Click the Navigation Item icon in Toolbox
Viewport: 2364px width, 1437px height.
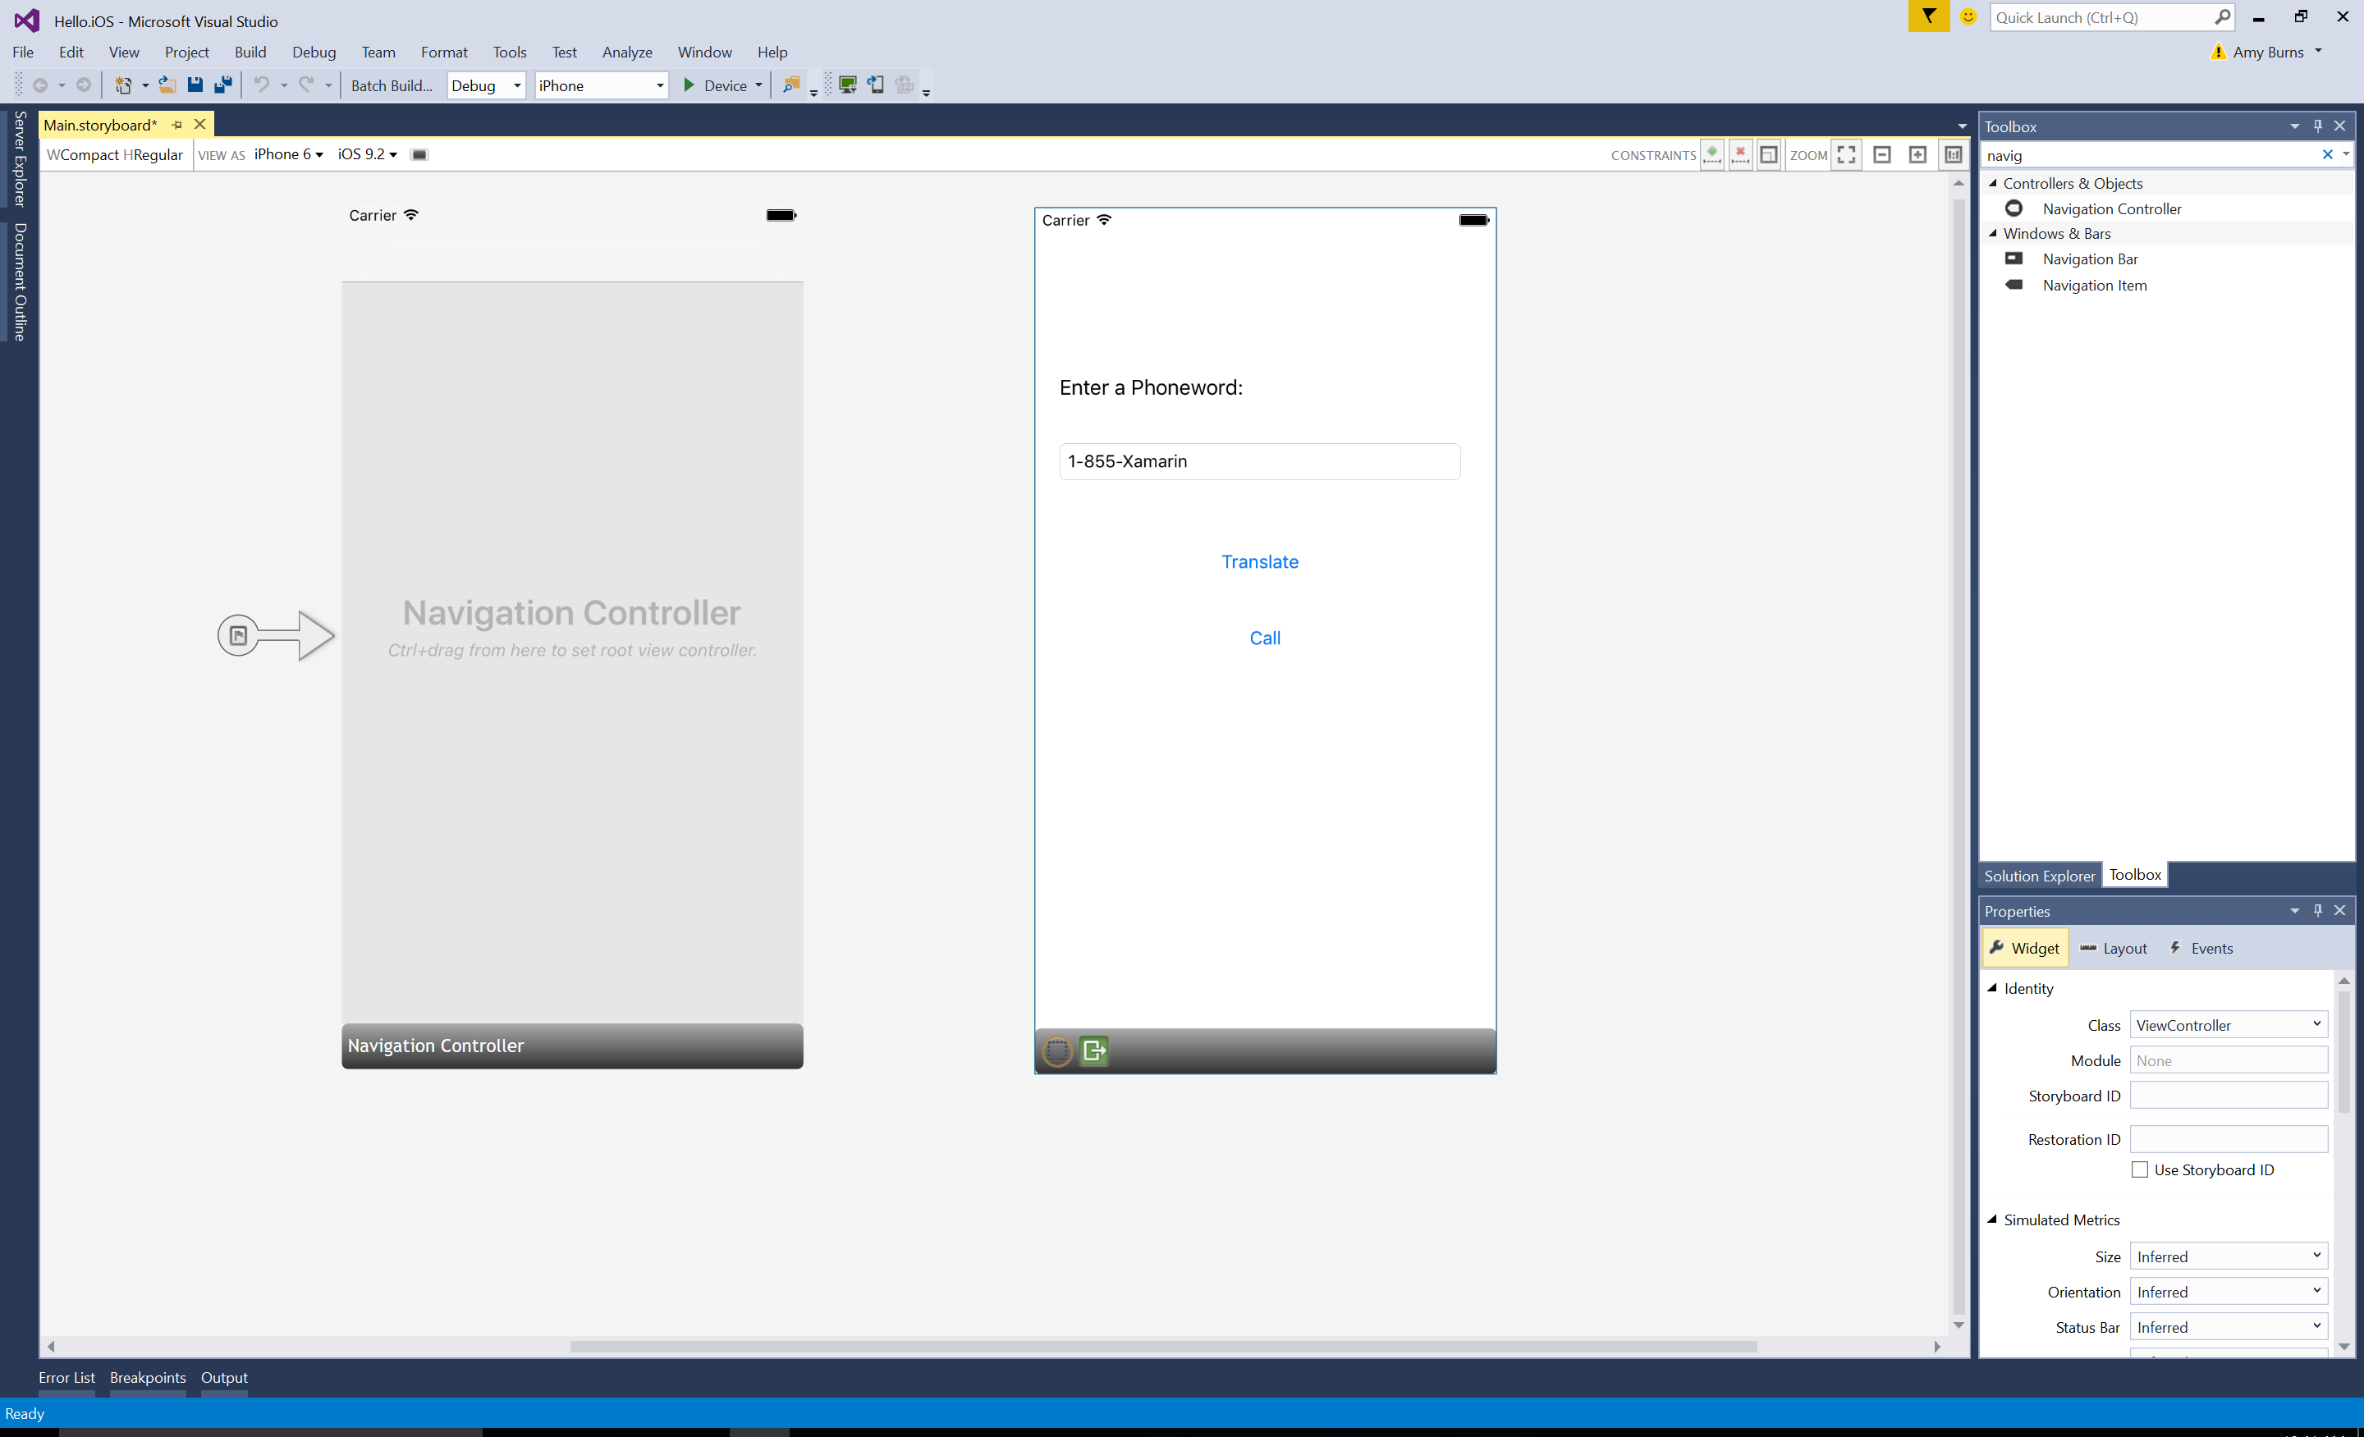pyautogui.click(x=2013, y=284)
